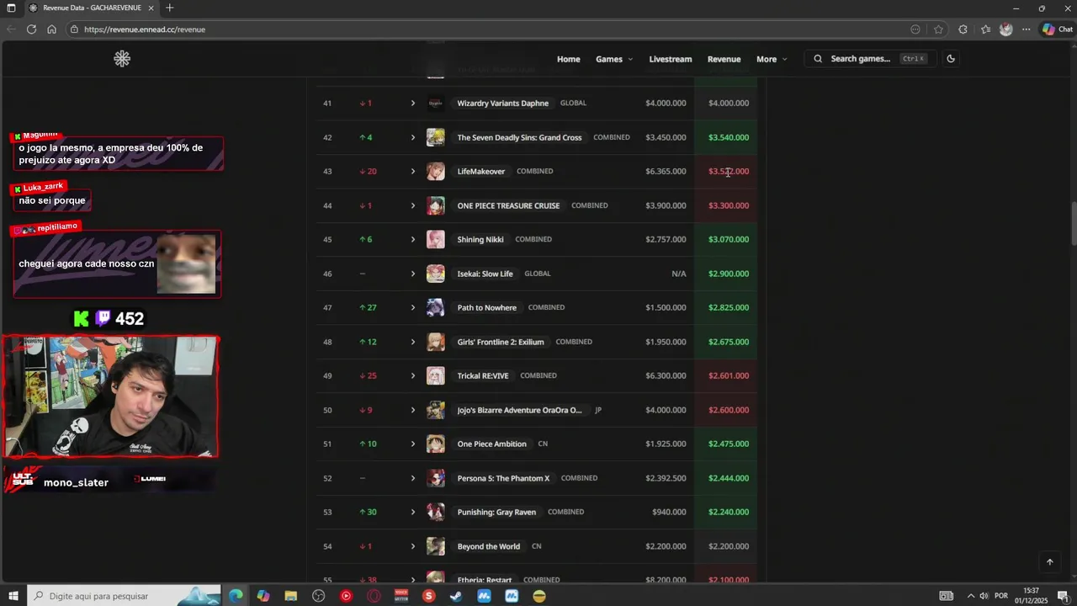Select the Revenue nav item
The height and width of the screenshot is (606, 1077).
724,59
